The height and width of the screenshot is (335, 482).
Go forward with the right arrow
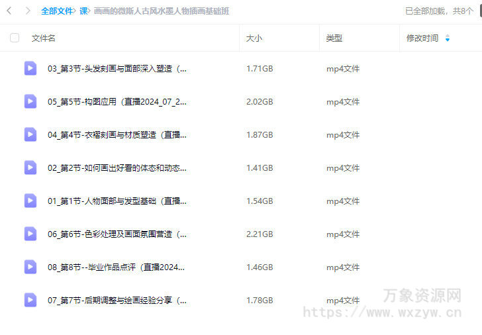pyautogui.click(x=28, y=11)
